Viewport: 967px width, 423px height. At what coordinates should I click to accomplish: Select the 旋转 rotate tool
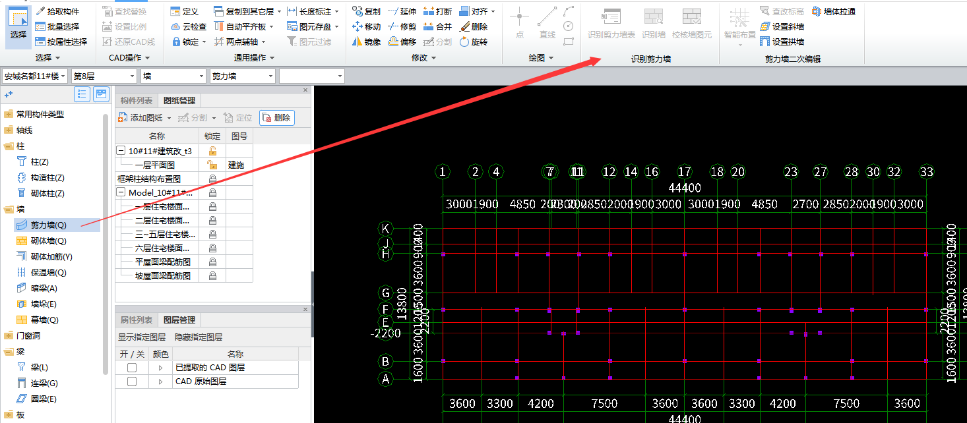click(473, 42)
